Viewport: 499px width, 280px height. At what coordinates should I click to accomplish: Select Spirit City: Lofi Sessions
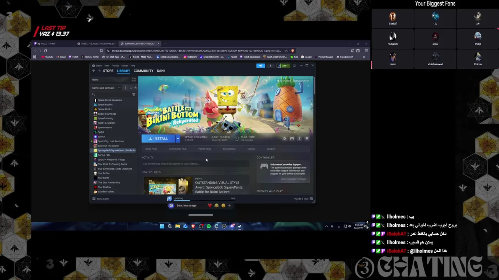click(x=111, y=141)
